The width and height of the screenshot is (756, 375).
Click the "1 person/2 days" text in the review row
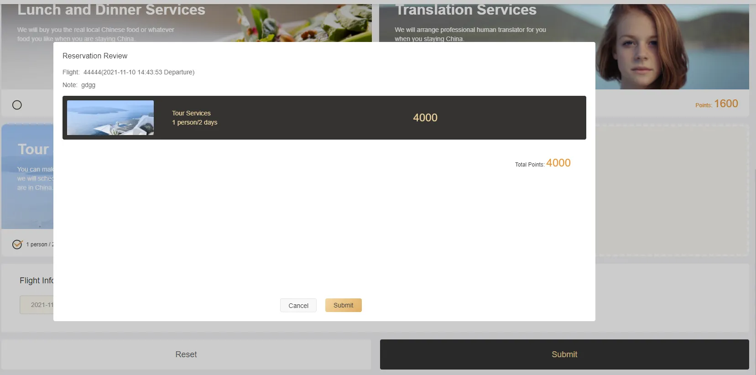[194, 122]
